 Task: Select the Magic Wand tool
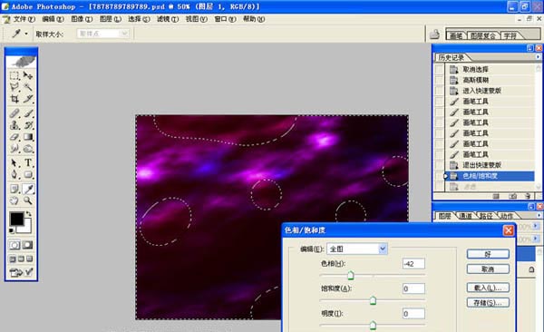[28, 87]
